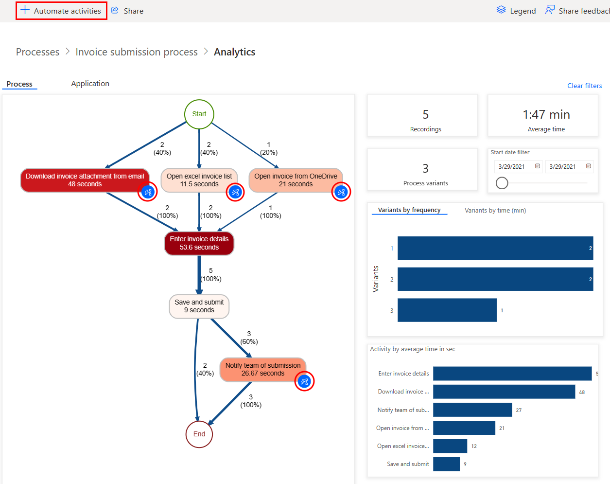Image resolution: width=610 pixels, height=484 pixels.
Task: Click automation icon on Open invoice from OneDrive
Action: (x=341, y=191)
